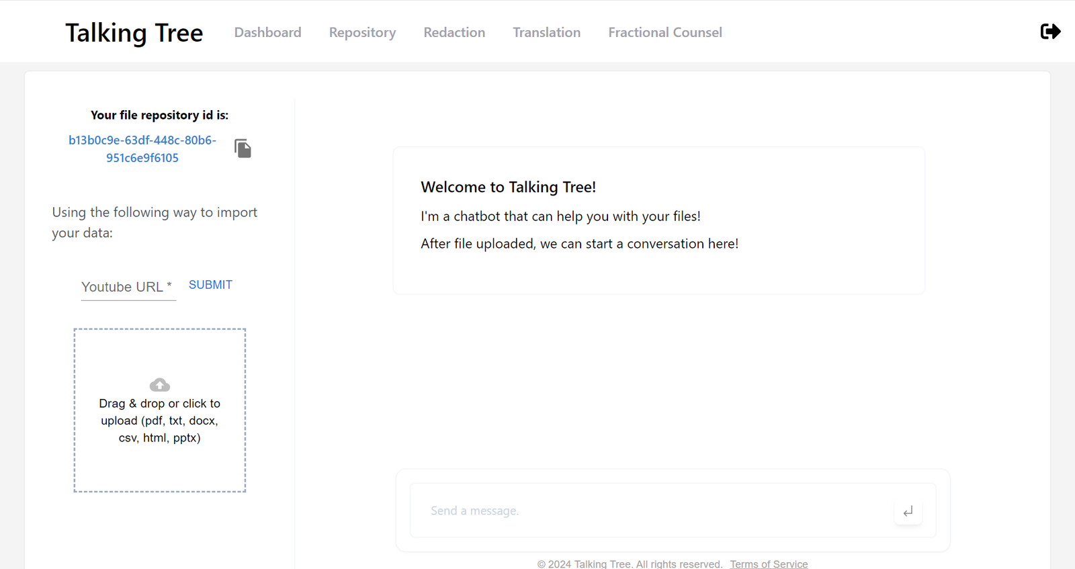The height and width of the screenshot is (569, 1075).
Task: Click 'Your file repository id is:' label
Action: [159, 115]
